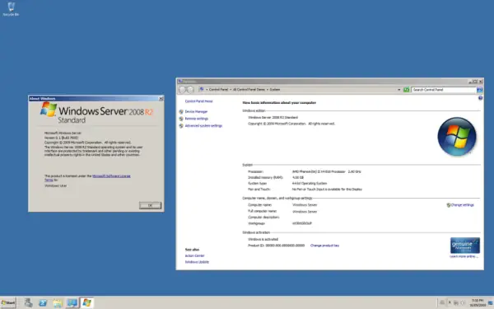
Task: Switch to the About Windows taskbar button
Action: pyautogui.click(x=87, y=303)
